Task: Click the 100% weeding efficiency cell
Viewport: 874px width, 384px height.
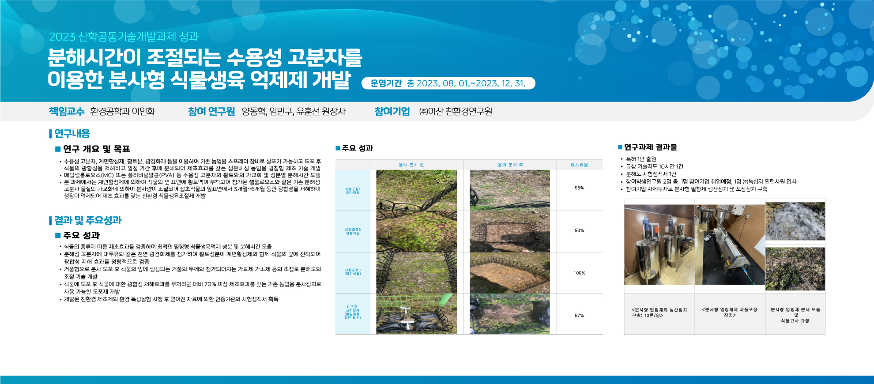Action: click(x=579, y=273)
